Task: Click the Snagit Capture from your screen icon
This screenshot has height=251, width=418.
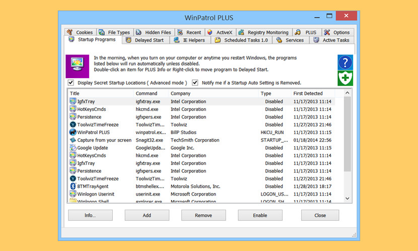Action: coord(73,140)
